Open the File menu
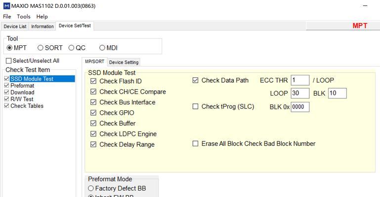Viewport: 380px width, 197px height. point(7,16)
